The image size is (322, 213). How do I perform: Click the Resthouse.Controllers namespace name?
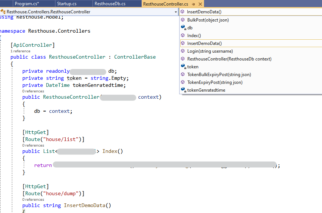[x=59, y=31]
